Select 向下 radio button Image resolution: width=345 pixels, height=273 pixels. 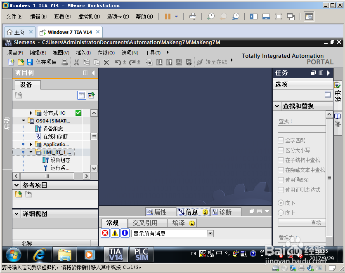click(281, 202)
